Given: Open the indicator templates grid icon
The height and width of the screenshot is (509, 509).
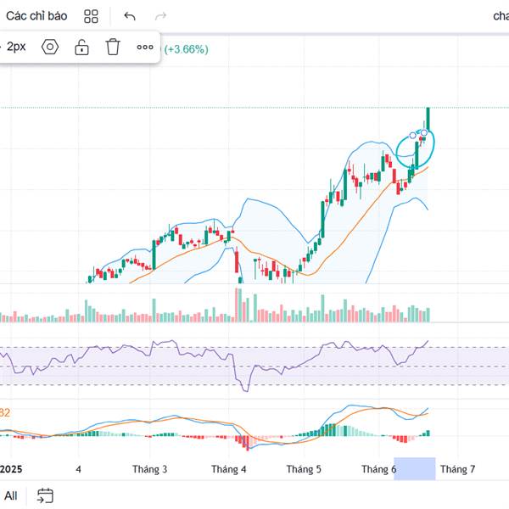Looking at the screenshot, I should coord(91,16).
